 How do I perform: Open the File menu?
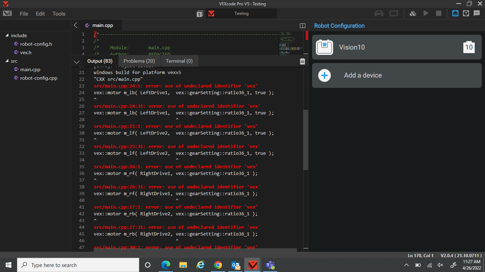click(24, 14)
